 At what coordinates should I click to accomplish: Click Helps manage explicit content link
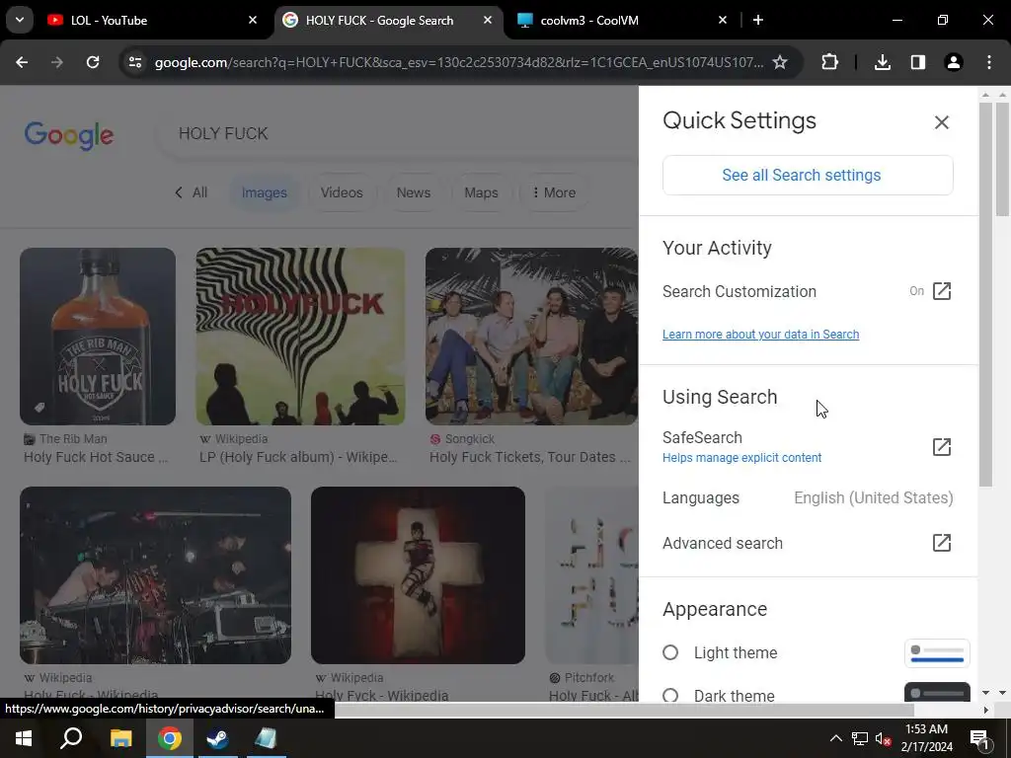click(741, 458)
